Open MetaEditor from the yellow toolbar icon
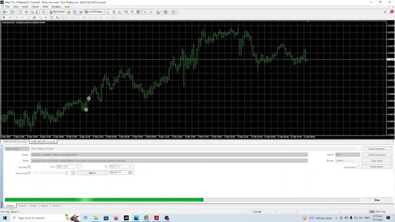This screenshot has width=395, height=222. point(69,12)
